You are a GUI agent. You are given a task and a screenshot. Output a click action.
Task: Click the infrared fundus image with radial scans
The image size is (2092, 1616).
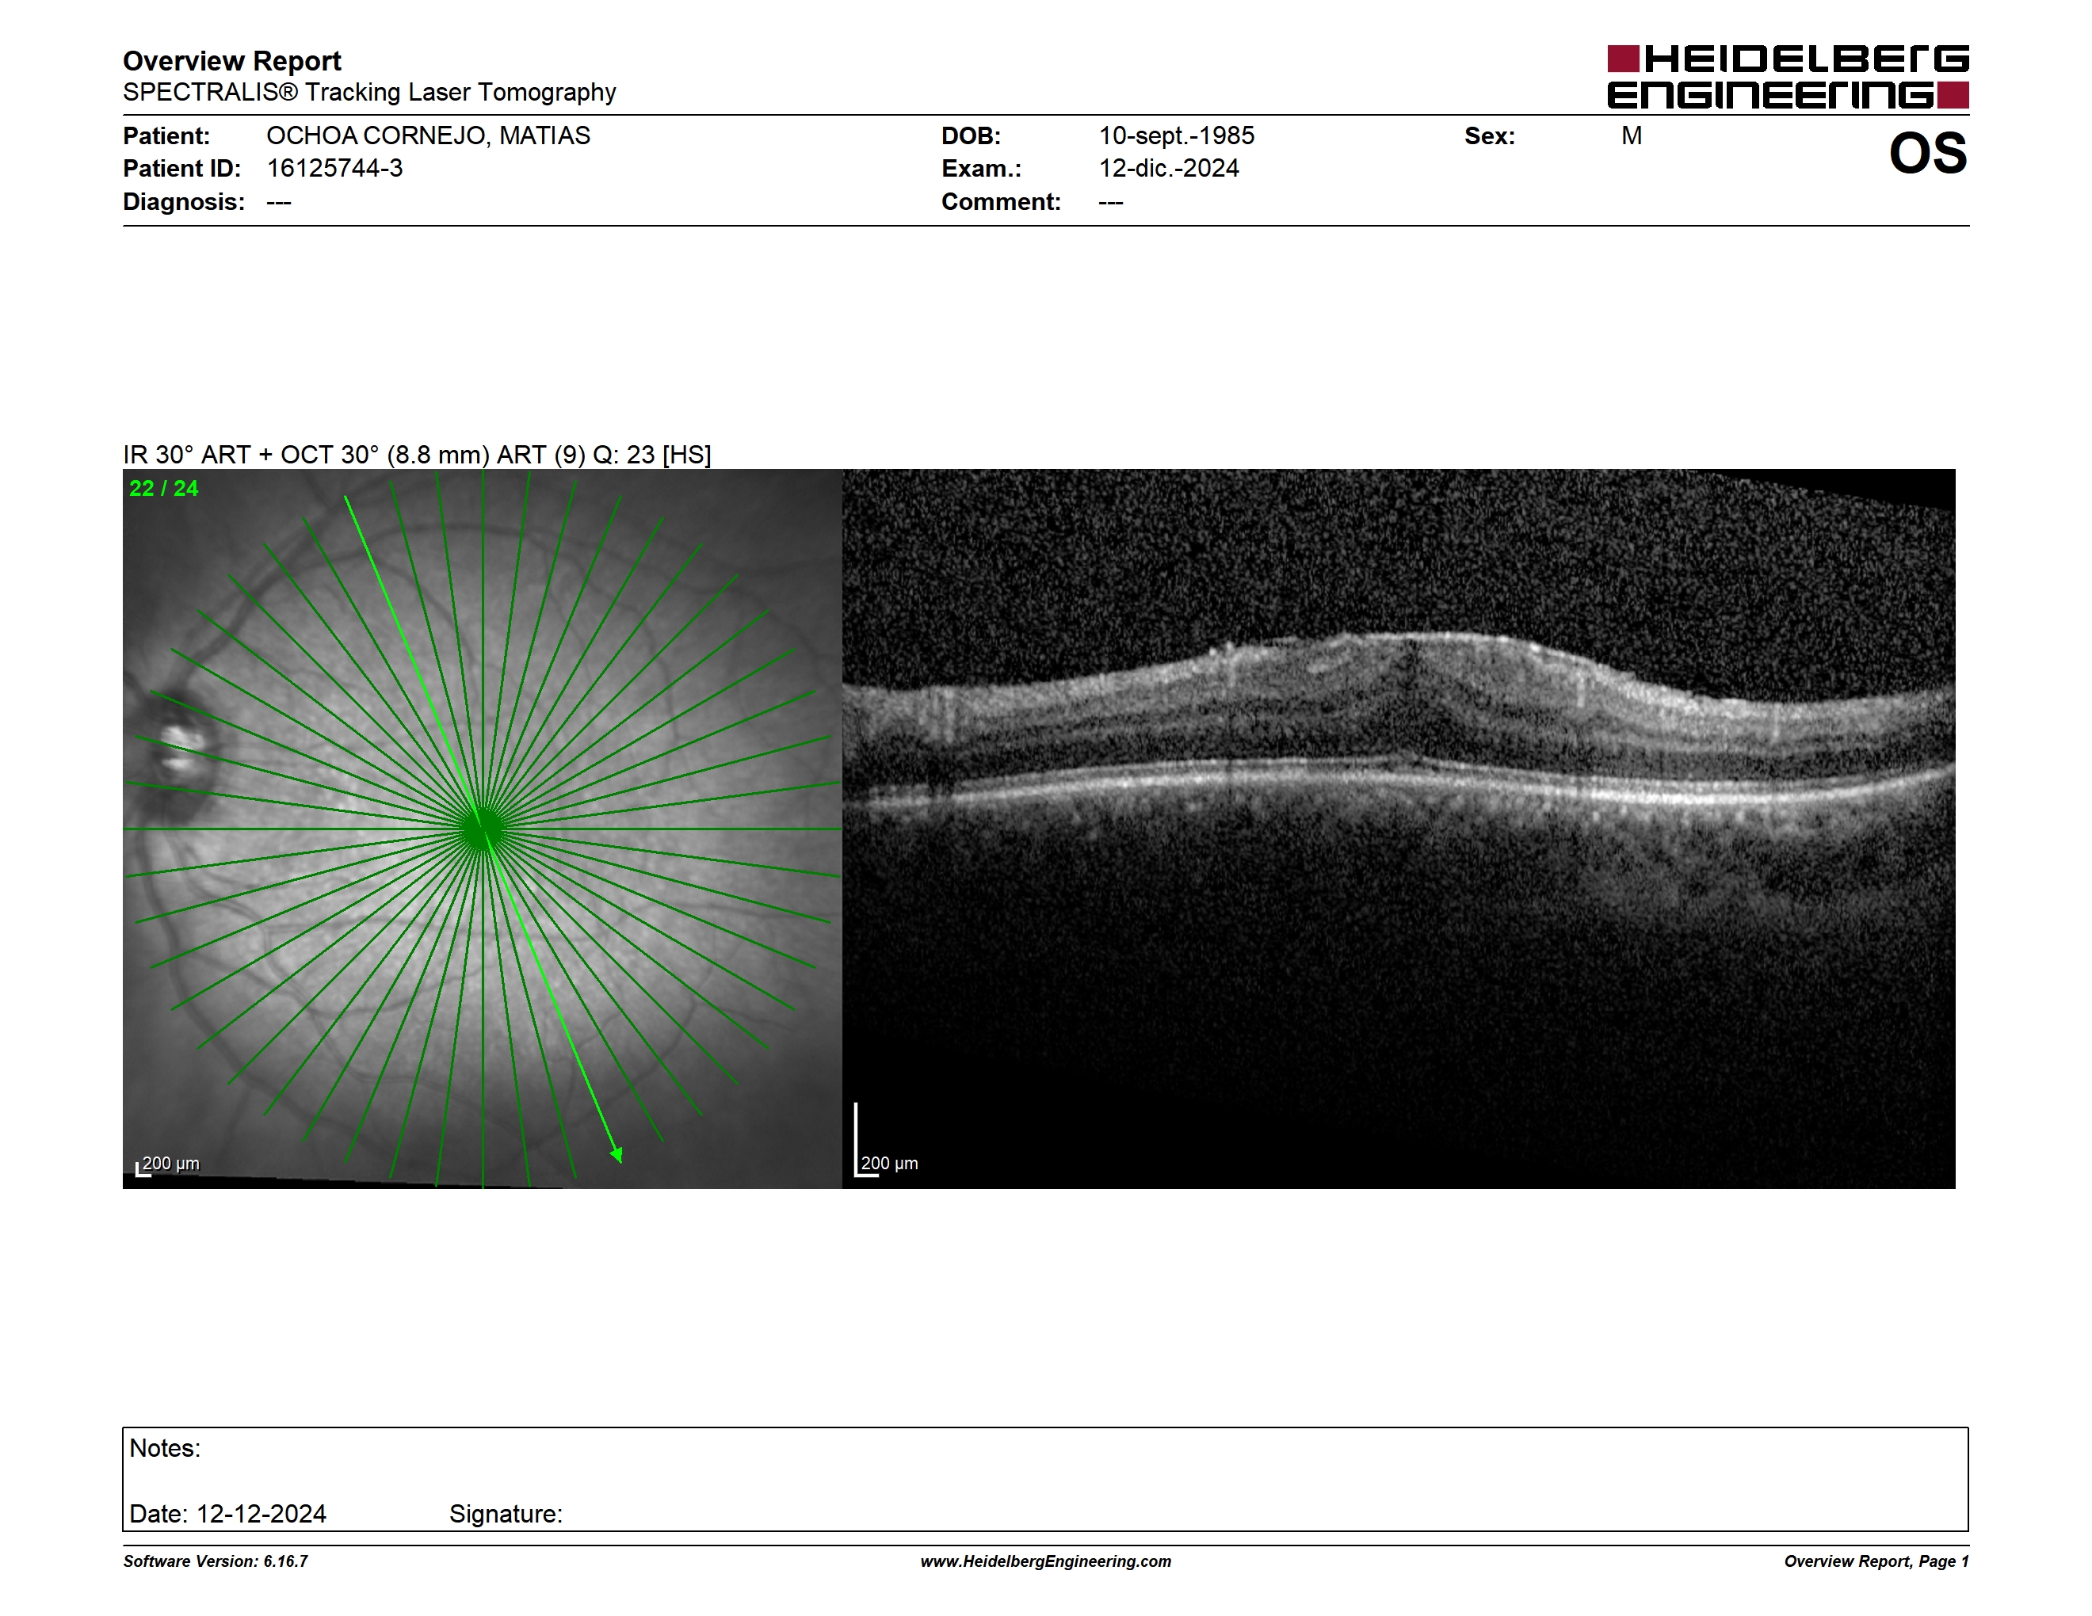482,829
